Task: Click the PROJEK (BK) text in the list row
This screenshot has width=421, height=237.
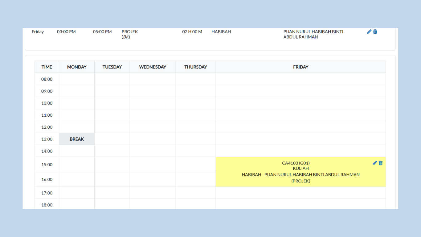Action: point(129,34)
